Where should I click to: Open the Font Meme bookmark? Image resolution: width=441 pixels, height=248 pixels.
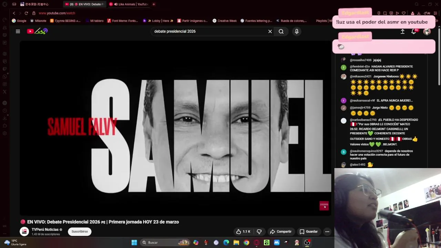click(x=123, y=21)
